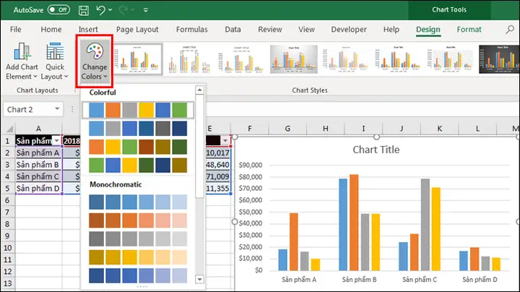Open the Developer tab

(x=349, y=29)
